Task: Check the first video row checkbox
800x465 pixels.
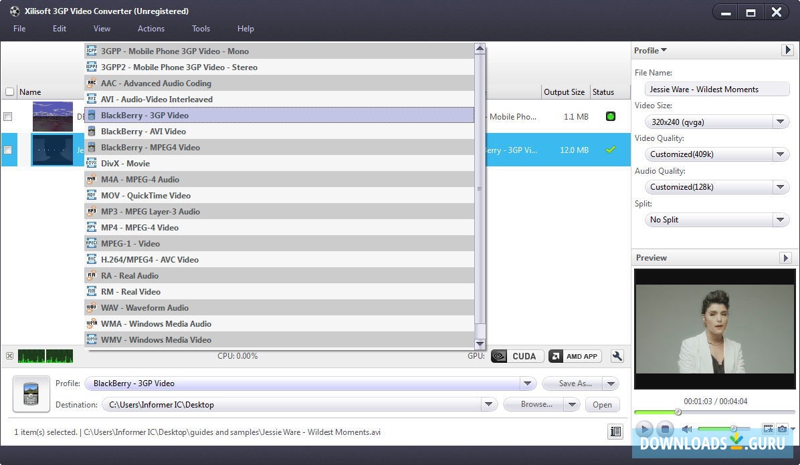Action: point(8,116)
